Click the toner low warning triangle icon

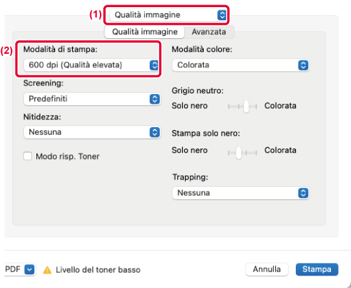click(x=47, y=270)
